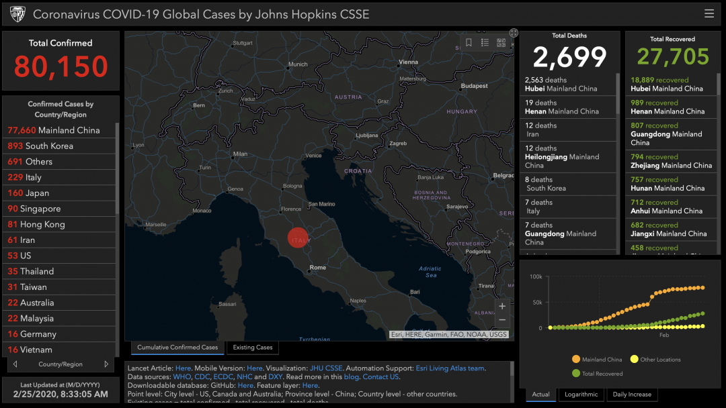Open the map attribution Esri label
The width and height of the screenshot is (726, 408).
pos(448,335)
